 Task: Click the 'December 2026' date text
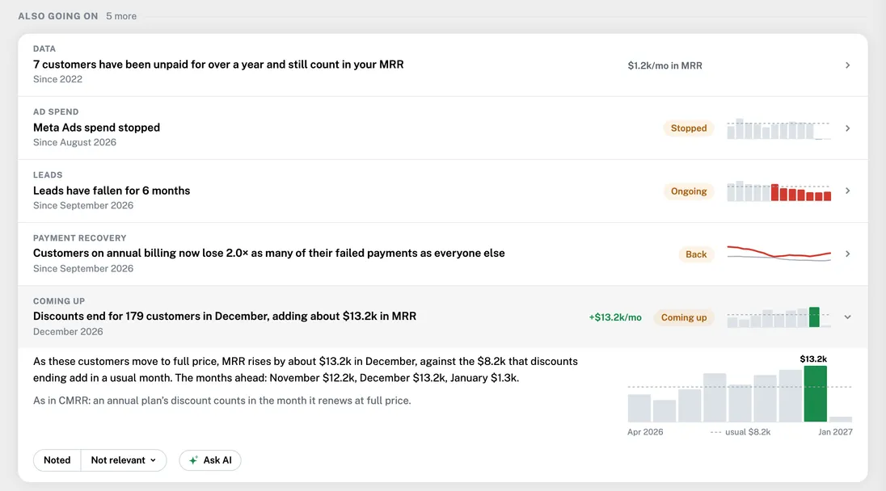(68, 332)
